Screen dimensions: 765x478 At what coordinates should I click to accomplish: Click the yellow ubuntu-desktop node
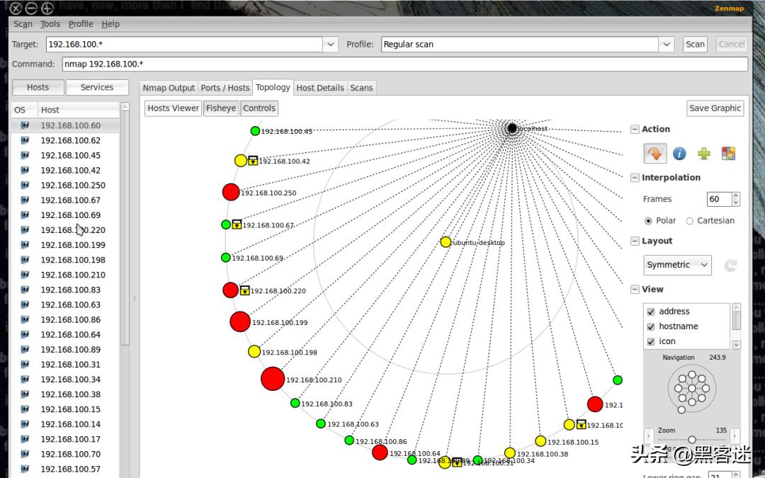(446, 242)
